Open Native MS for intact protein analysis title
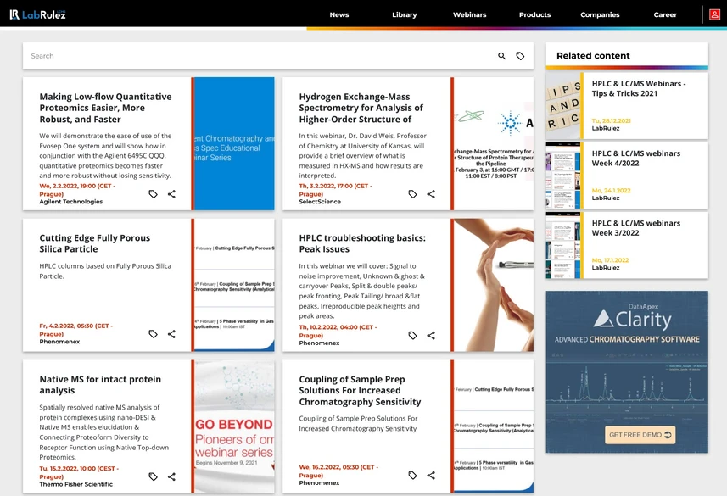Image resolution: width=727 pixels, height=496 pixels. point(100,385)
